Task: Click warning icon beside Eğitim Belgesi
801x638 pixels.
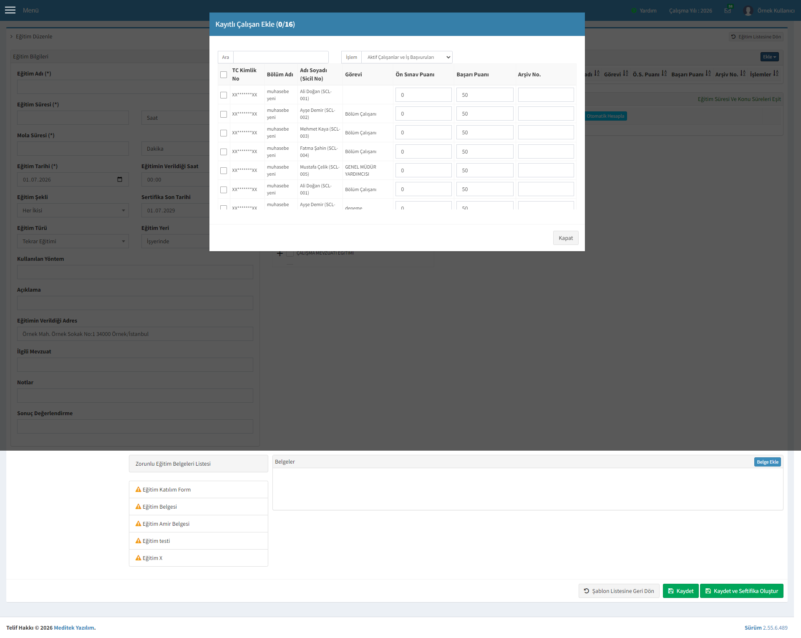Action: 138,507
